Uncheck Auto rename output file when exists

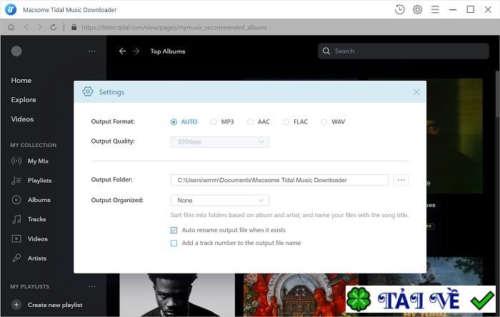[x=174, y=230]
